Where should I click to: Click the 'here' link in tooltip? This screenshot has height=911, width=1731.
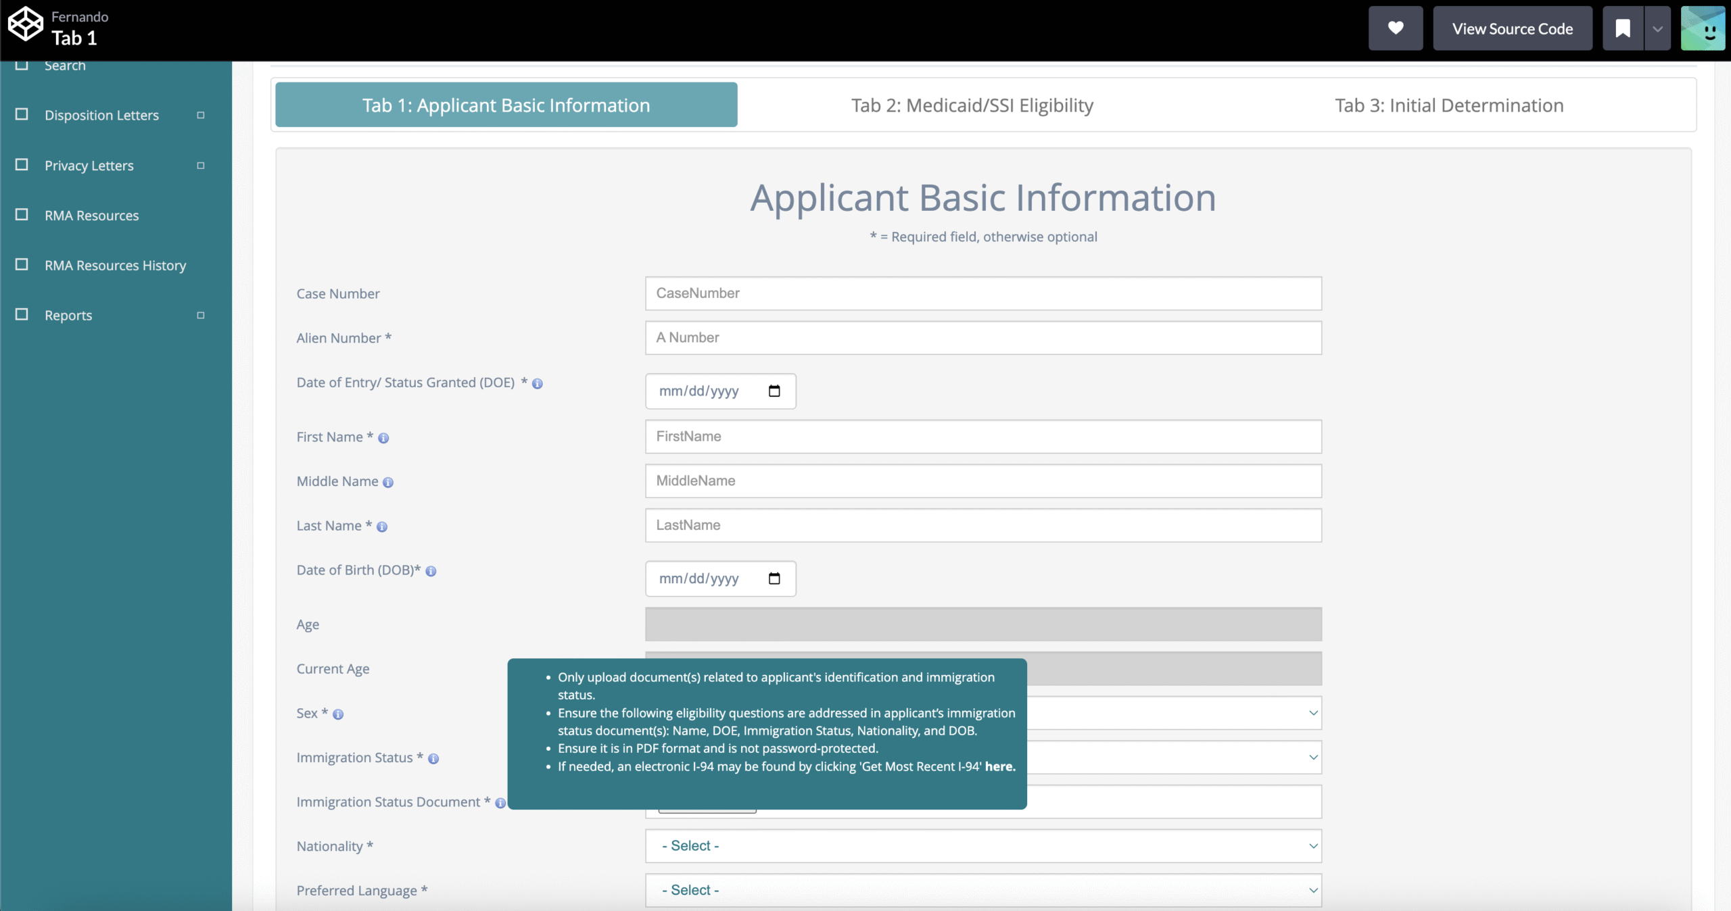click(999, 766)
